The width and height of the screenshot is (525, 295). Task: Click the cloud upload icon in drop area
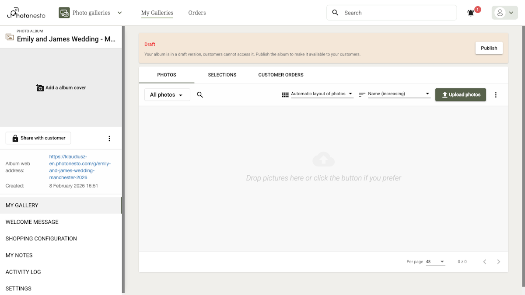click(x=323, y=160)
